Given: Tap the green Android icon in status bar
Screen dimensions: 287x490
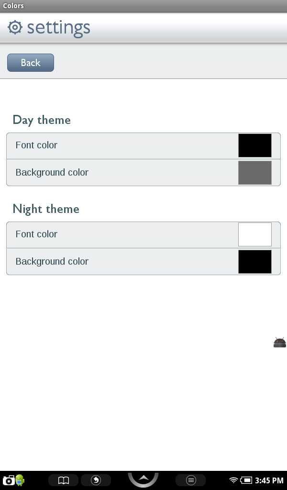Looking at the screenshot, I should [20, 480].
